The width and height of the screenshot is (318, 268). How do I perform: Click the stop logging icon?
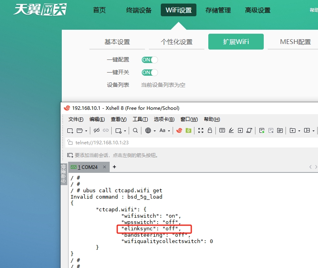pos(271,130)
